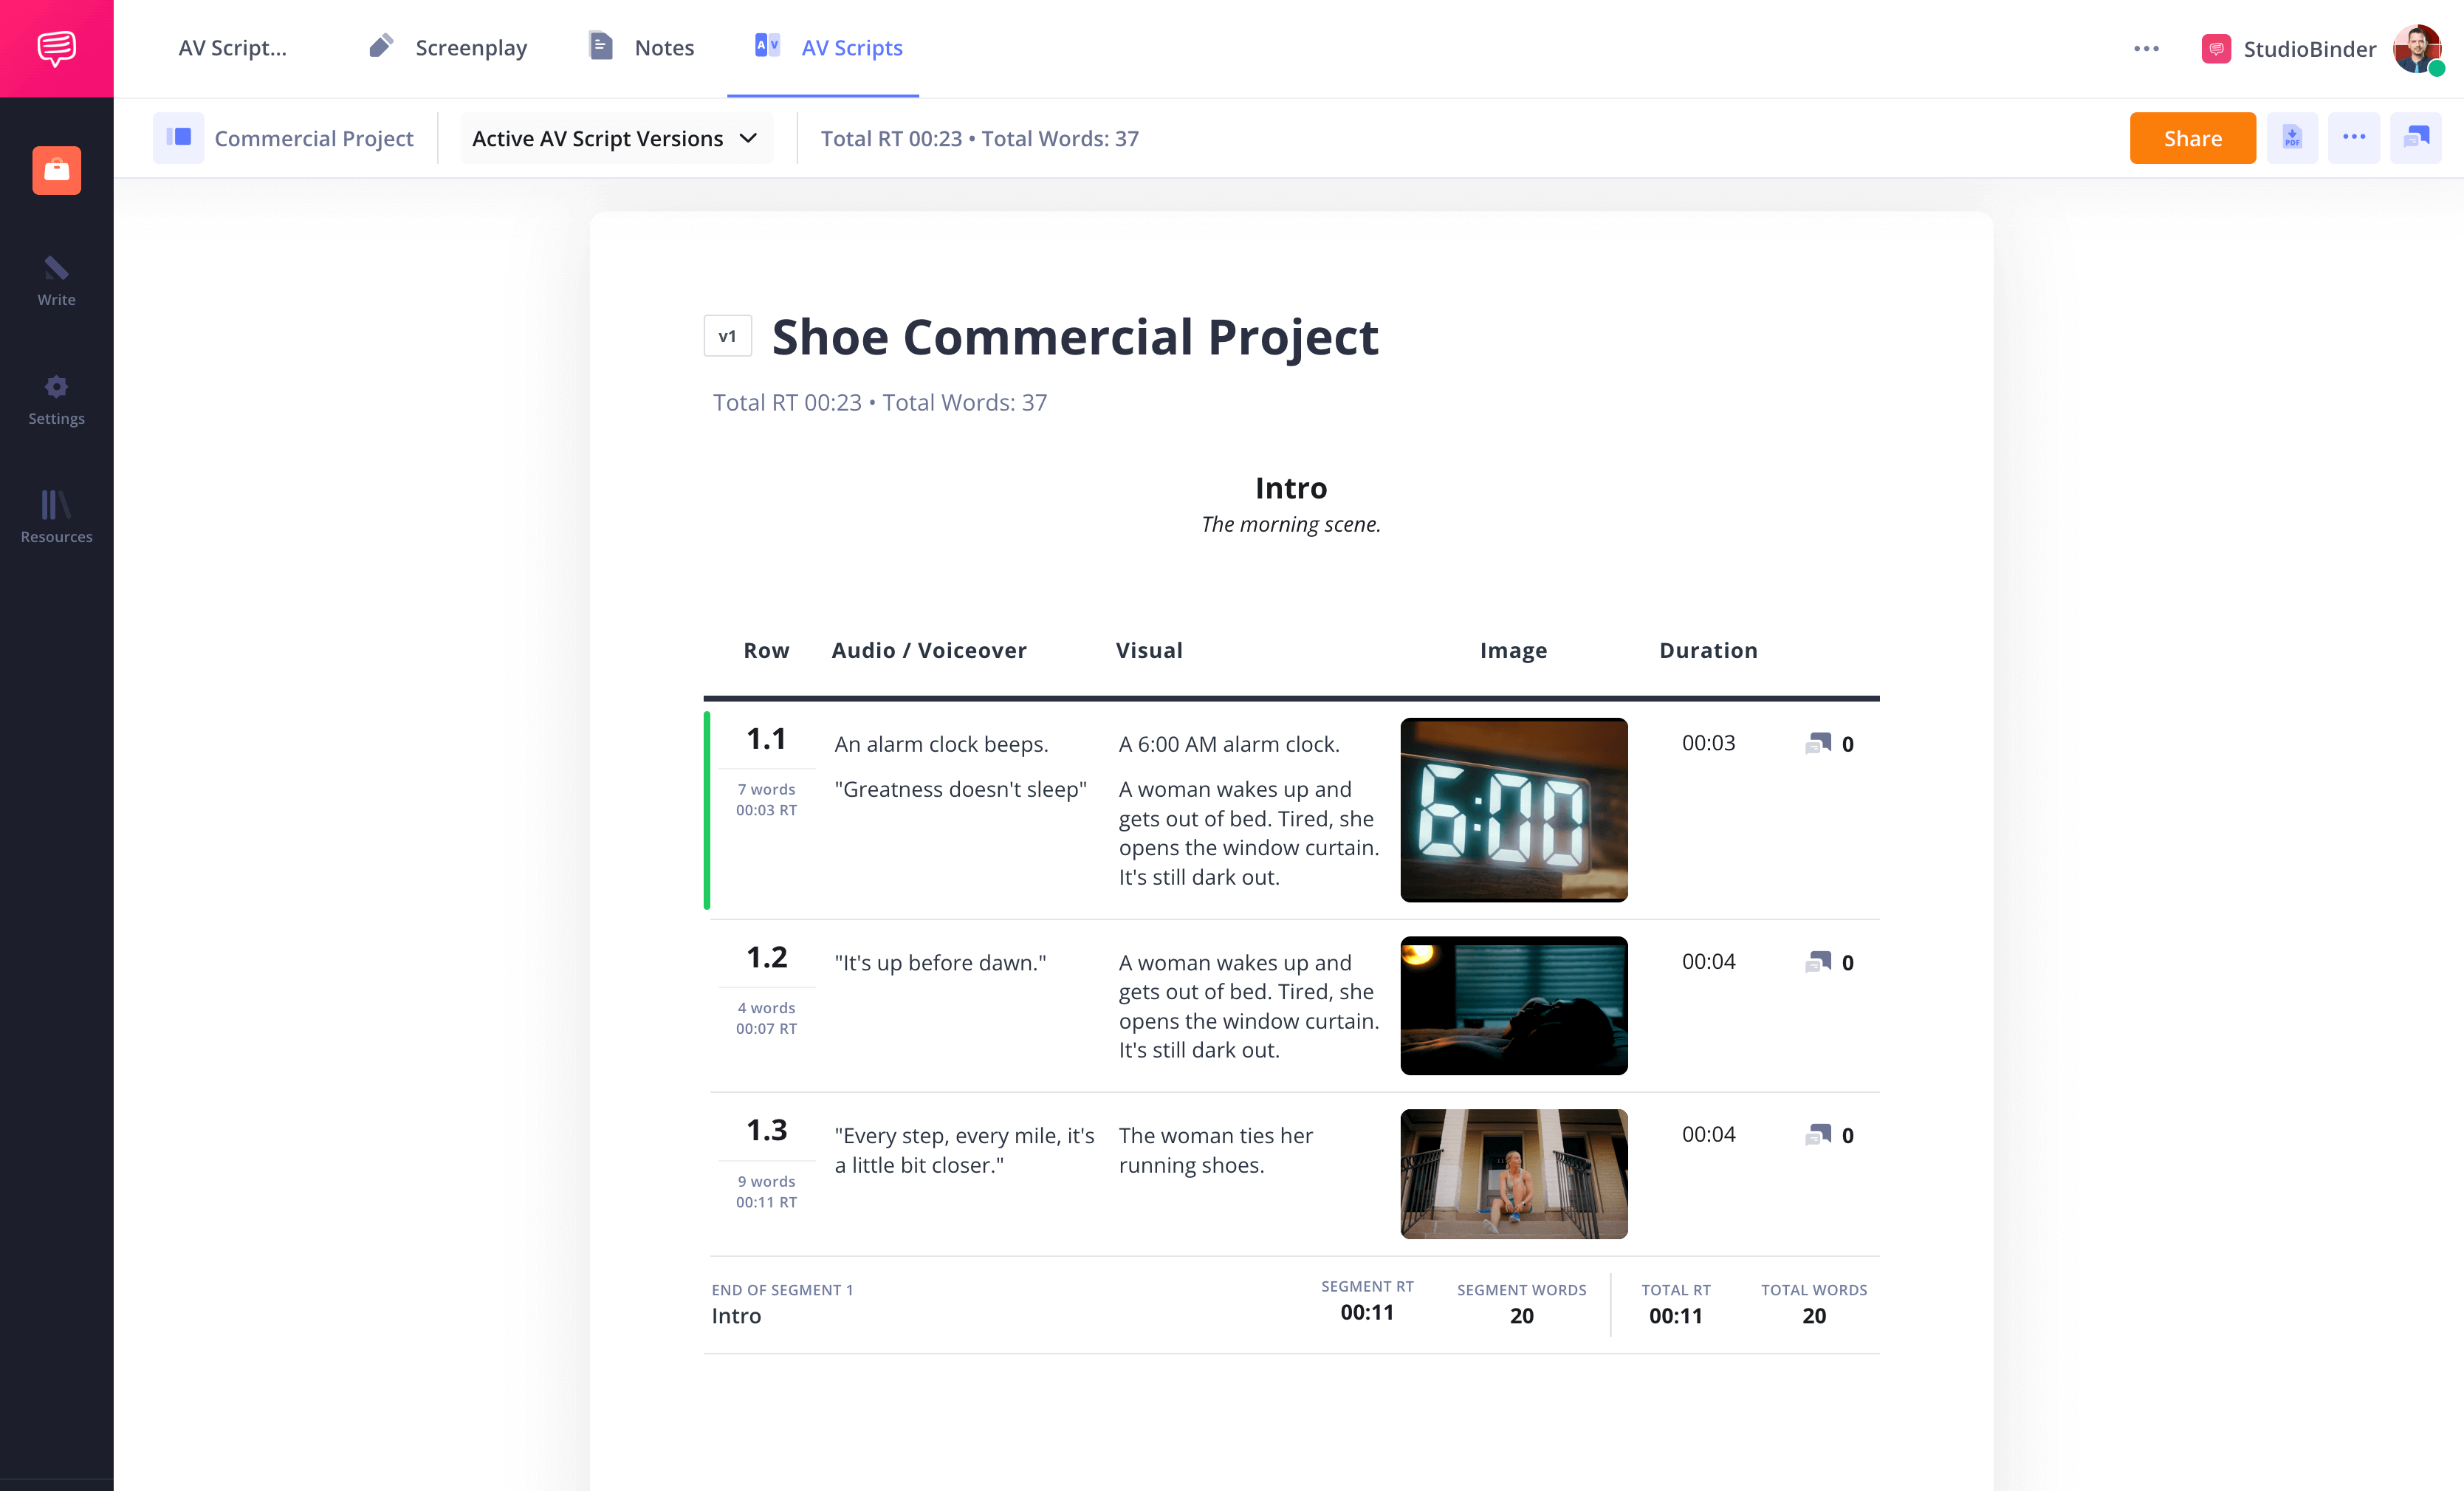Open the Active AV Script Versions dropdown
The image size is (2464, 1491).
click(615, 138)
